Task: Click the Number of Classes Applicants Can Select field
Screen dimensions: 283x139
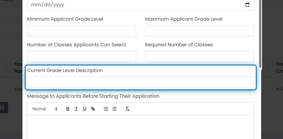Action: [x=82, y=56]
